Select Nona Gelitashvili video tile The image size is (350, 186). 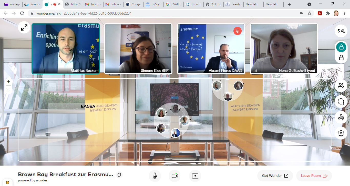tap(284, 49)
